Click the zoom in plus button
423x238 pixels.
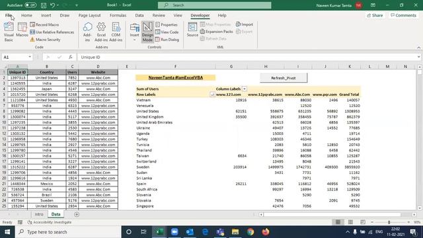[x=408, y=222]
